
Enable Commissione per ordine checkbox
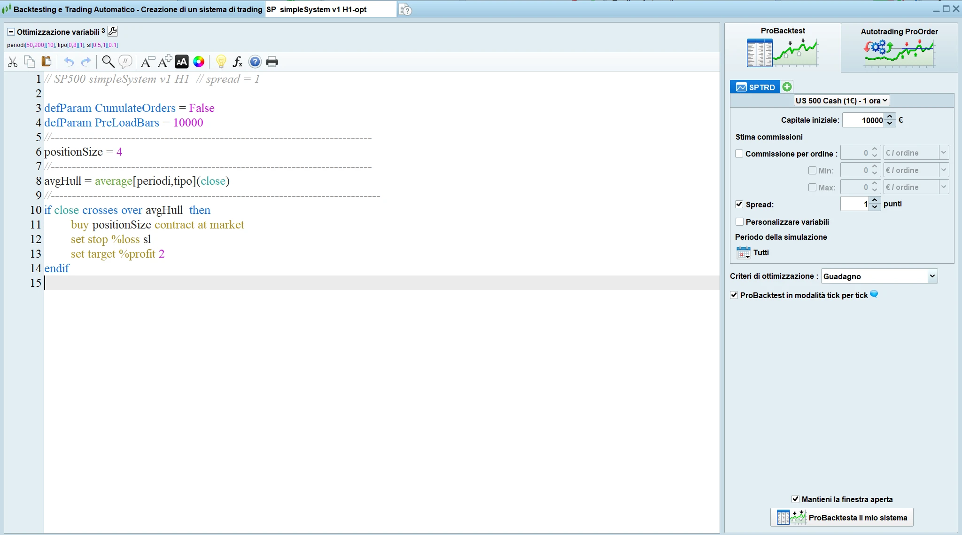click(x=739, y=153)
